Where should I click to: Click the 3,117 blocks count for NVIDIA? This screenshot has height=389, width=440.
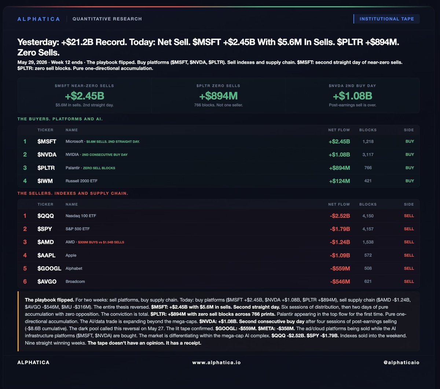tap(368, 155)
